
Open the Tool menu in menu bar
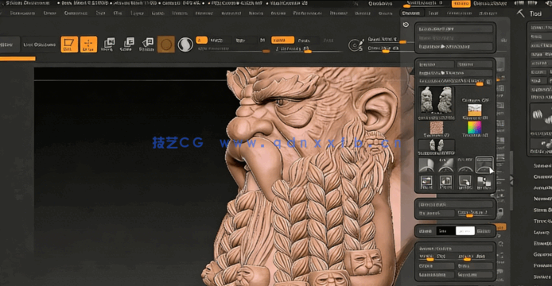click(x=433, y=13)
